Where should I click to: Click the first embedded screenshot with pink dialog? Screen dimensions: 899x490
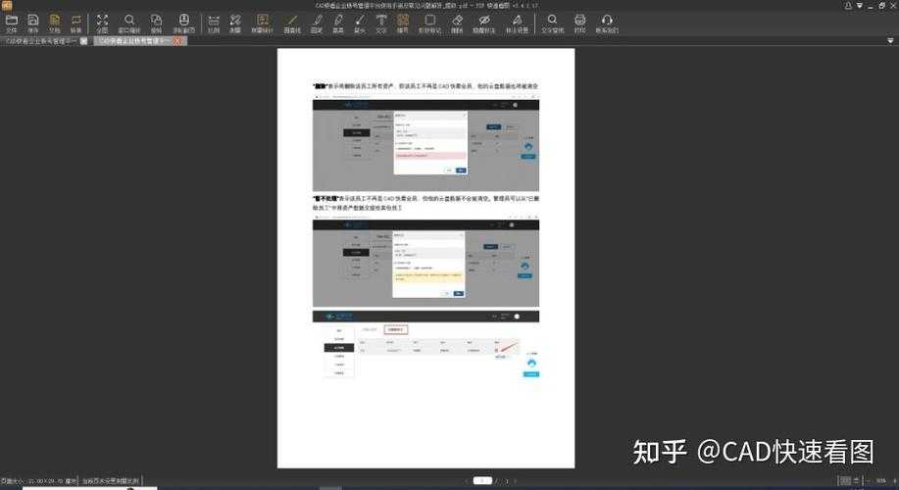click(x=425, y=145)
